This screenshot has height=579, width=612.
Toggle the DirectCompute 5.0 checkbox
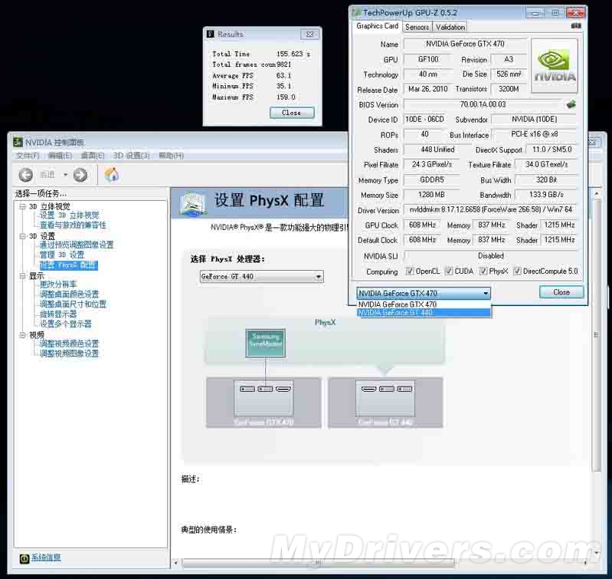(518, 271)
